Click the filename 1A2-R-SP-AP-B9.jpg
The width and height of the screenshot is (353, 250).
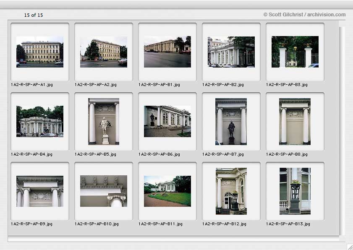click(31, 224)
